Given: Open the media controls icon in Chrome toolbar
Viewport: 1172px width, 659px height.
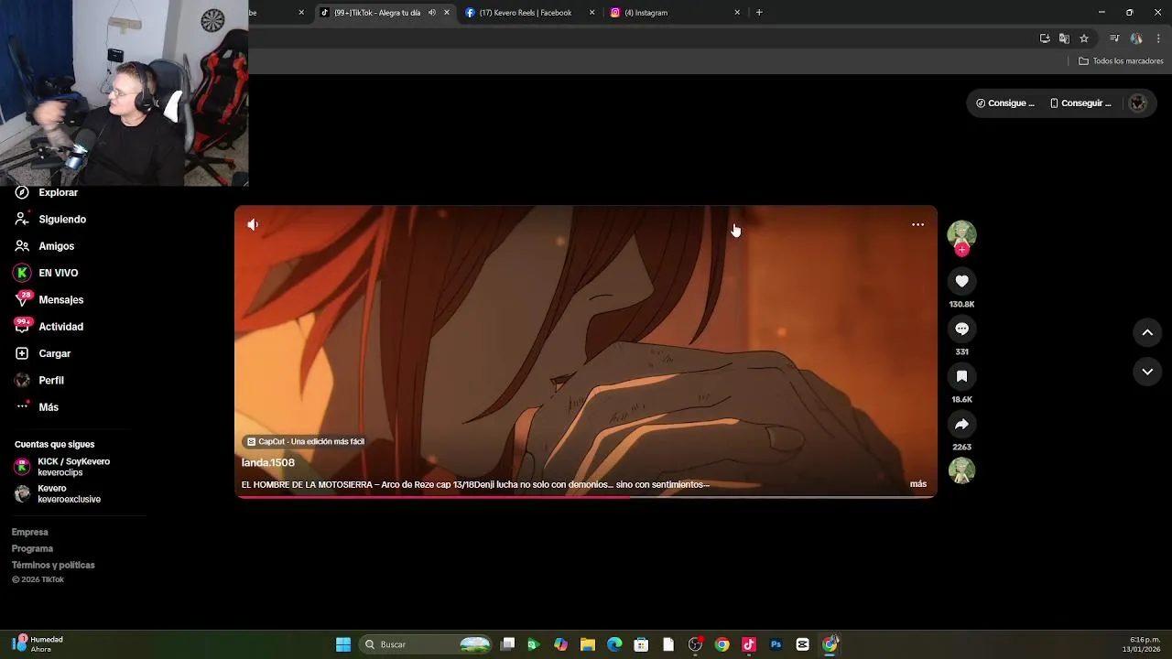Looking at the screenshot, I should coord(1114,38).
